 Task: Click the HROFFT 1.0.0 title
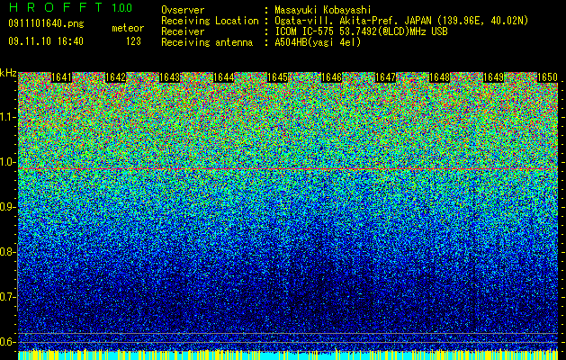pos(71,7)
